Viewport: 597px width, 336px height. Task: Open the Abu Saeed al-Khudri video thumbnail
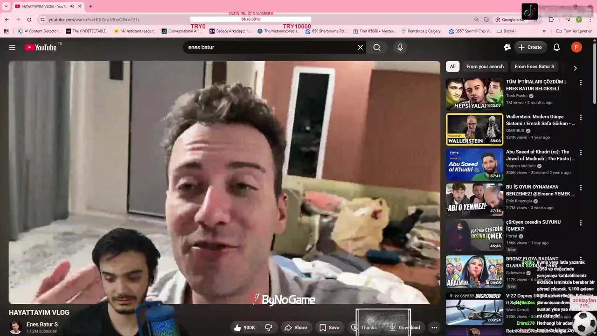474,164
